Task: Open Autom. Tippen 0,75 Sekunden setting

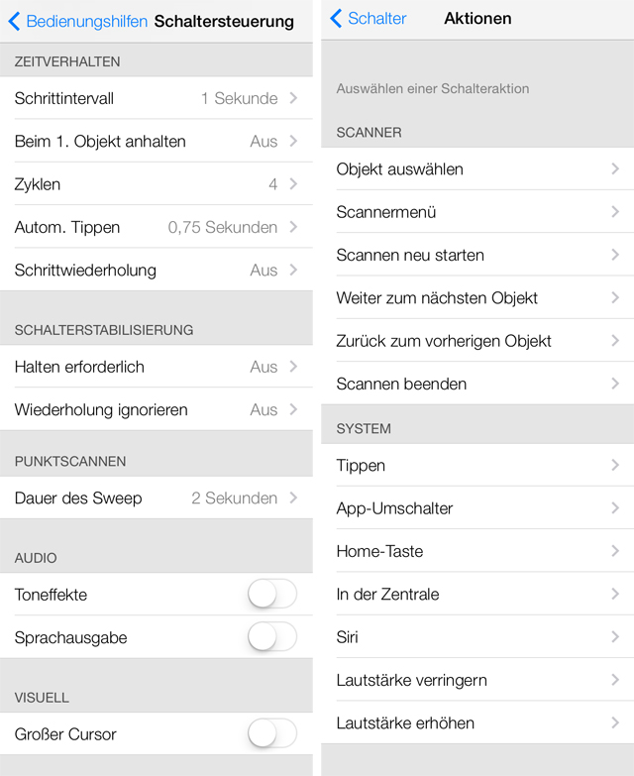Action: [157, 227]
